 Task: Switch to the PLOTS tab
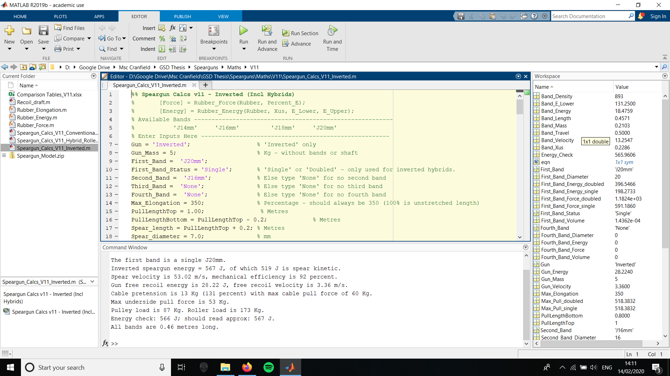tap(60, 16)
